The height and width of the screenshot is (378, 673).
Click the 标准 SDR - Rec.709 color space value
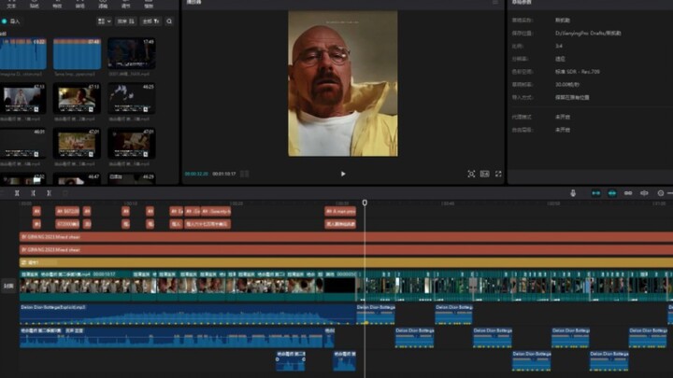[x=578, y=72]
